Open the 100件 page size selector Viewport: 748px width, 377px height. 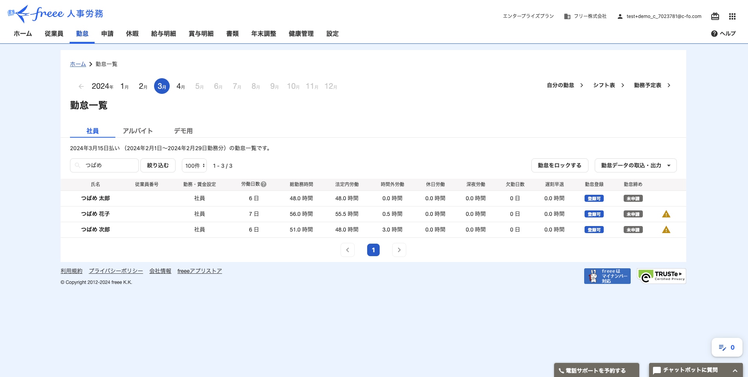194,165
